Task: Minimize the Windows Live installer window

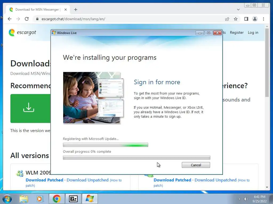Action: coord(200,33)
